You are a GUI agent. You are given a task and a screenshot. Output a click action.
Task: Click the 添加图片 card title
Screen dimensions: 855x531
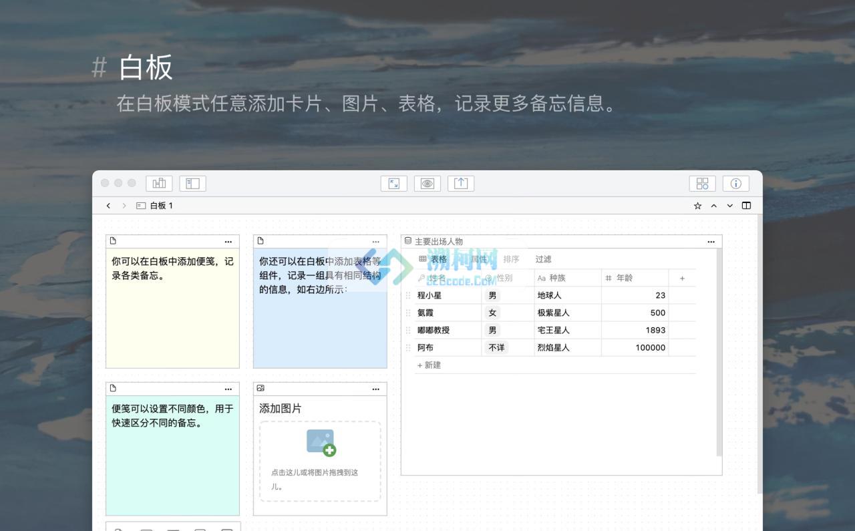coord(281,408)
